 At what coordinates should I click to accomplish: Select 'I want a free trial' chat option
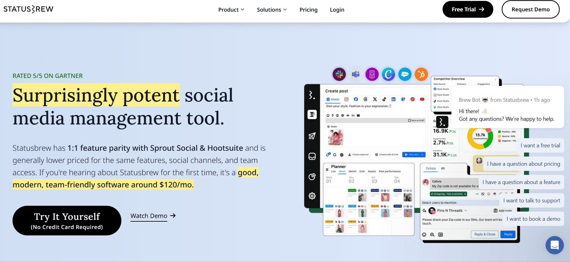pos(540,146)
